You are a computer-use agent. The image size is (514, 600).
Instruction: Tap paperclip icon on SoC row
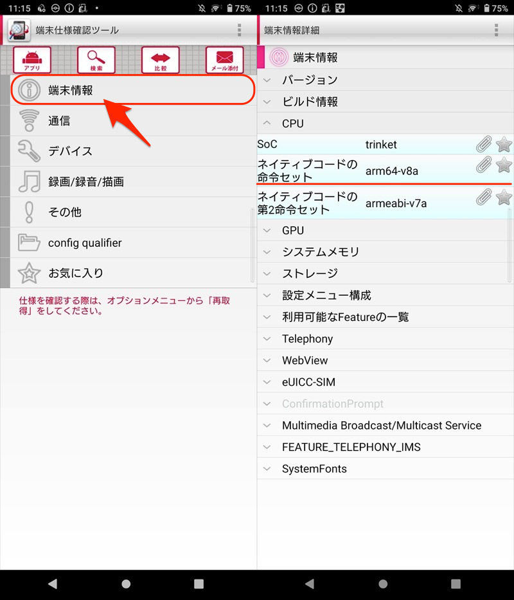[484, 144]
